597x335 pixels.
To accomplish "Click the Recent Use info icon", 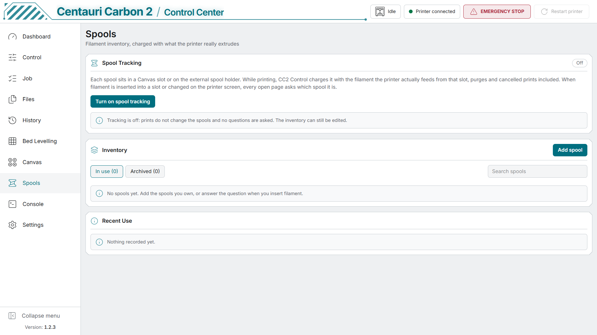I will click(x=94, y=221).
